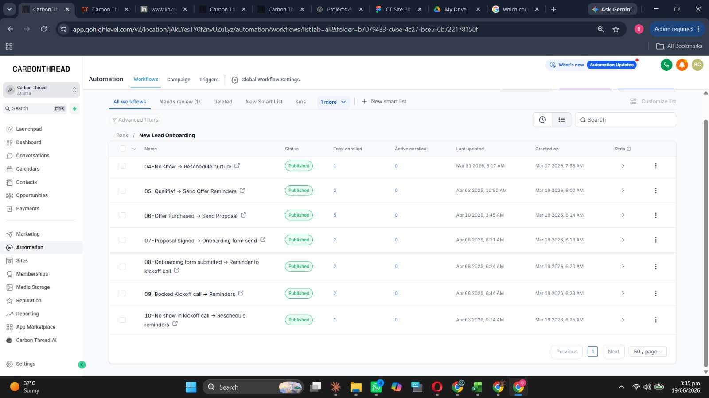Screen dimensions: 709x398
Task: Open the bulk selection chevron in header
Action: pyautogui.click(x=134, y=149)
